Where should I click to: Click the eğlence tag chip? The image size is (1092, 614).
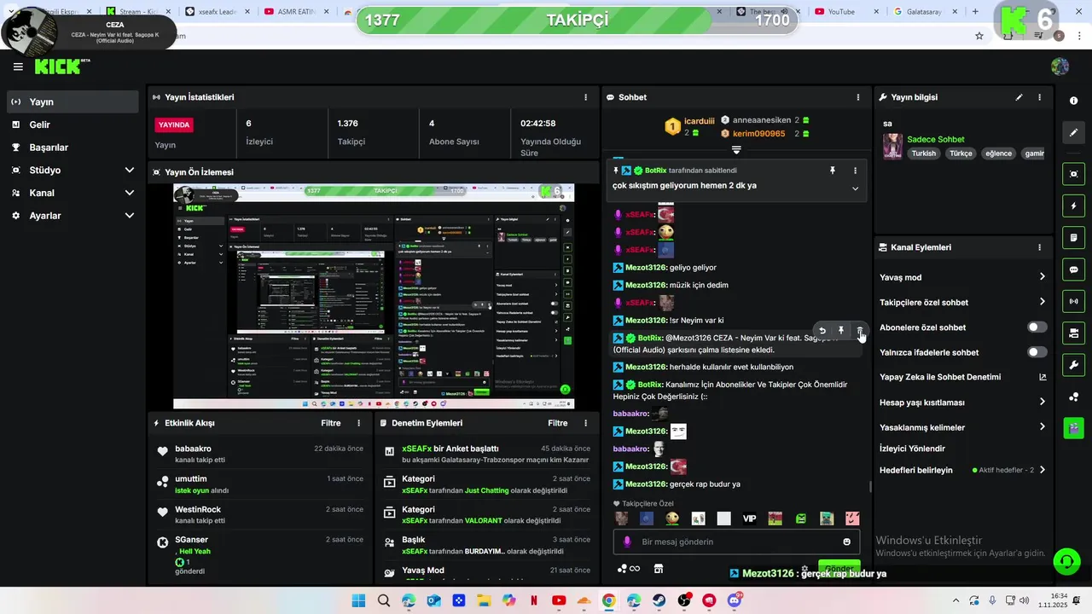pos(998,153)
